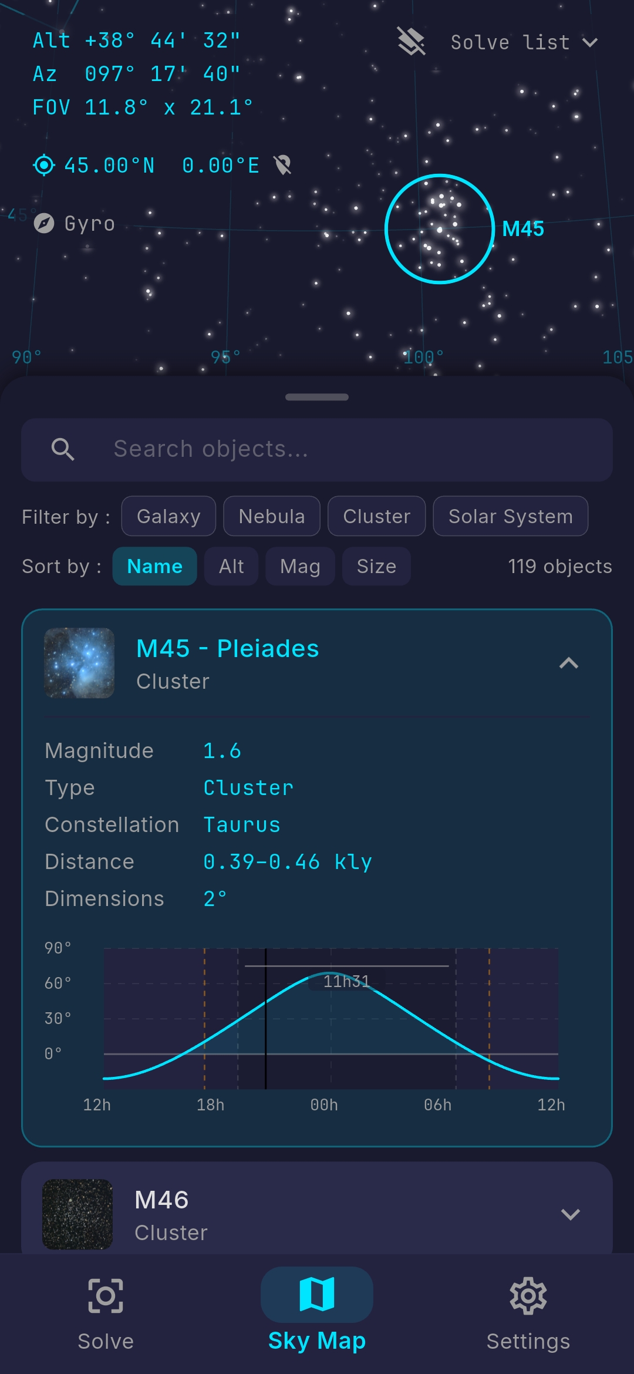Toggle the Galaxy filter chip

(168, 516)
